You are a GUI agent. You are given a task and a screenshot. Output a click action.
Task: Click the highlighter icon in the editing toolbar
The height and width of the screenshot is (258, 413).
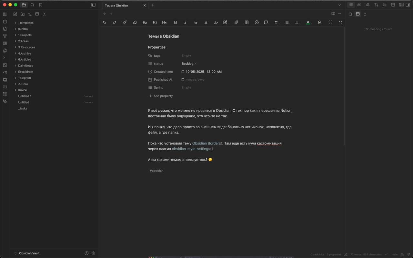pos(216,22)
